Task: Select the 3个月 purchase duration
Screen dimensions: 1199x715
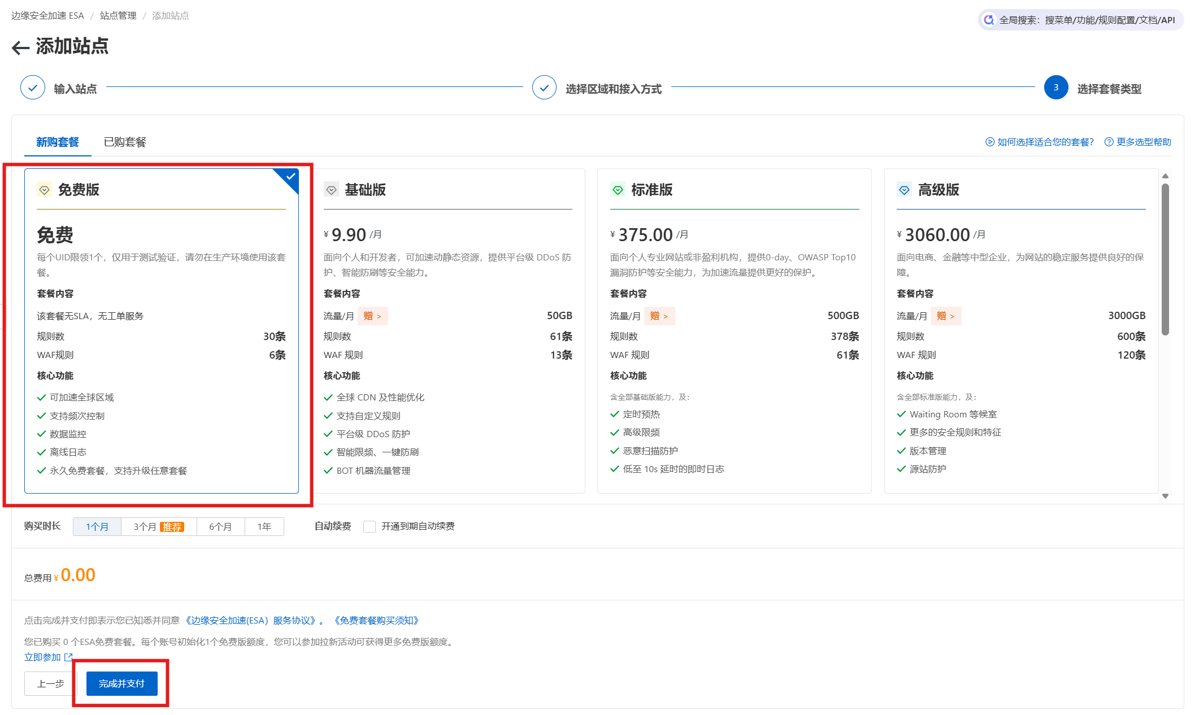Action: pyautogui.click(x=158, y=526)
